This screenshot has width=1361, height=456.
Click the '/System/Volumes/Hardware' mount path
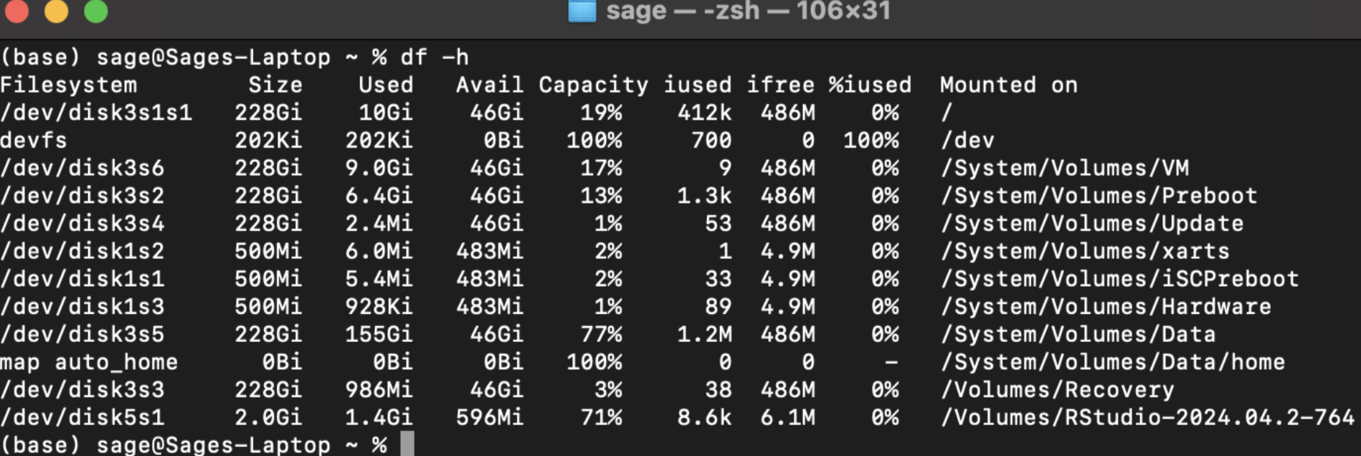coord(1106,306)
